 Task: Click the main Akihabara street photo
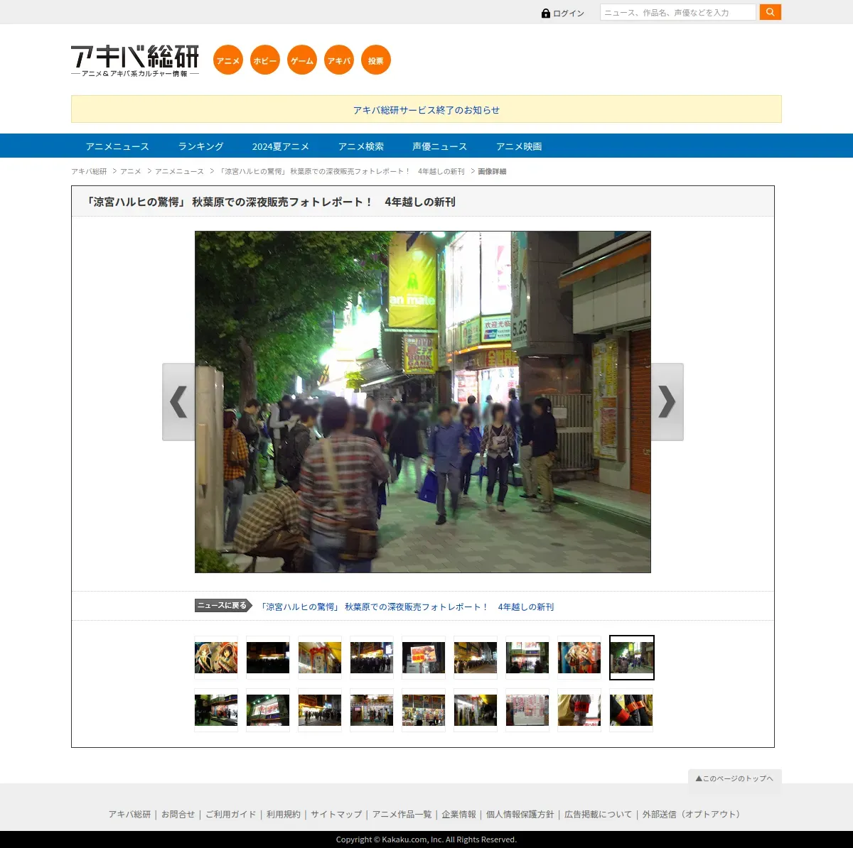pyautogui.click(x=423, y=402)
